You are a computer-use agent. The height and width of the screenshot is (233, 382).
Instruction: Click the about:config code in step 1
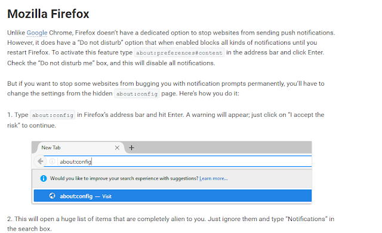53,115
